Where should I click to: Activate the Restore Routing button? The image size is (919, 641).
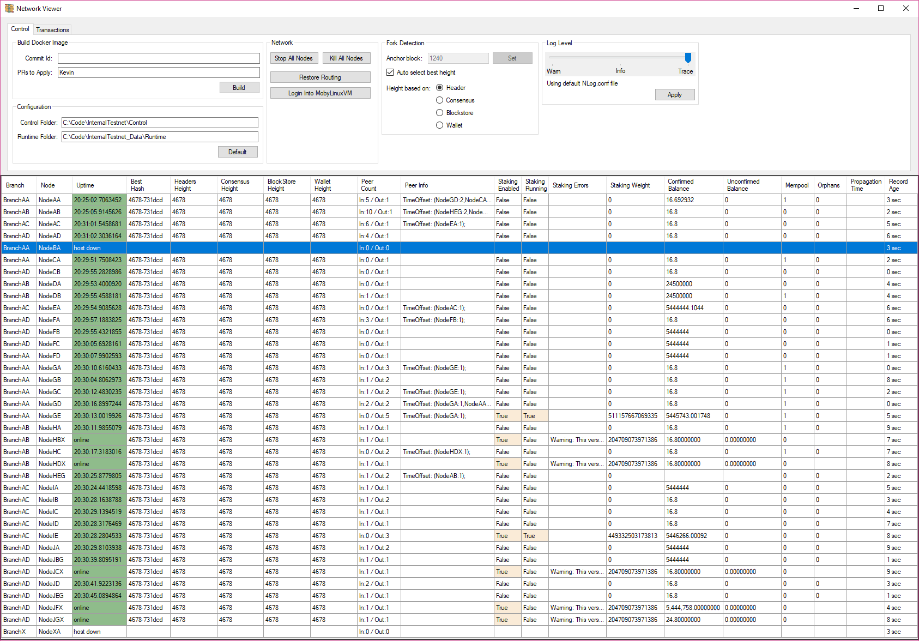point(321,77)
